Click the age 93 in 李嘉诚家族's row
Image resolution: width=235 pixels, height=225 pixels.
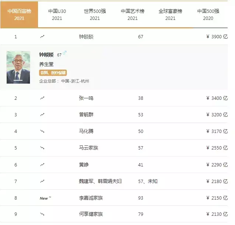(141, 198)
